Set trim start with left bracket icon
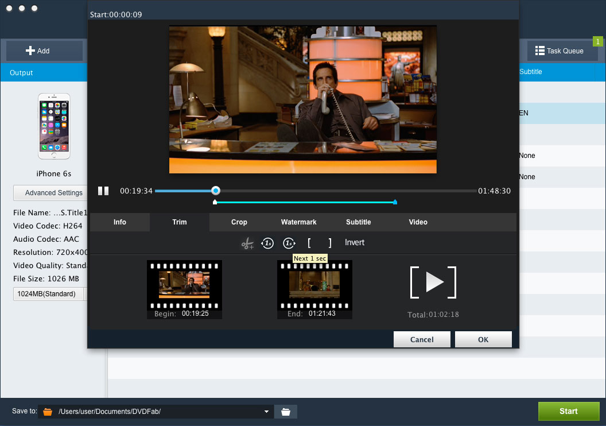Image resolution: width=606 pixels, height=426 pixels. pos(309,243)
